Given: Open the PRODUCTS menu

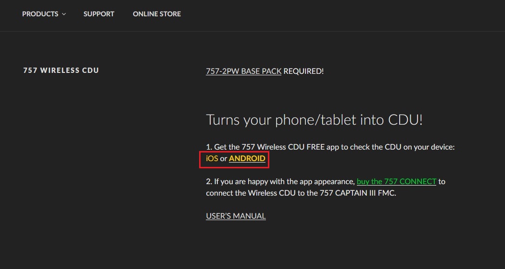Looking at the screenshot, I should 40,14.
